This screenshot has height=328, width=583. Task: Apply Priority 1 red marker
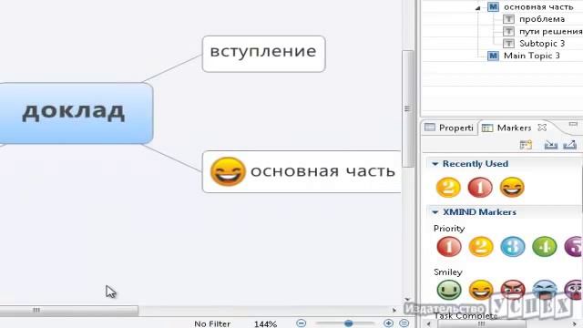click(x=449, y=247)
